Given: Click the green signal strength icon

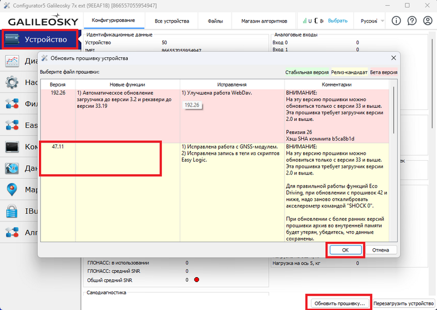Looking at the screenshot, I should point(304,21).
